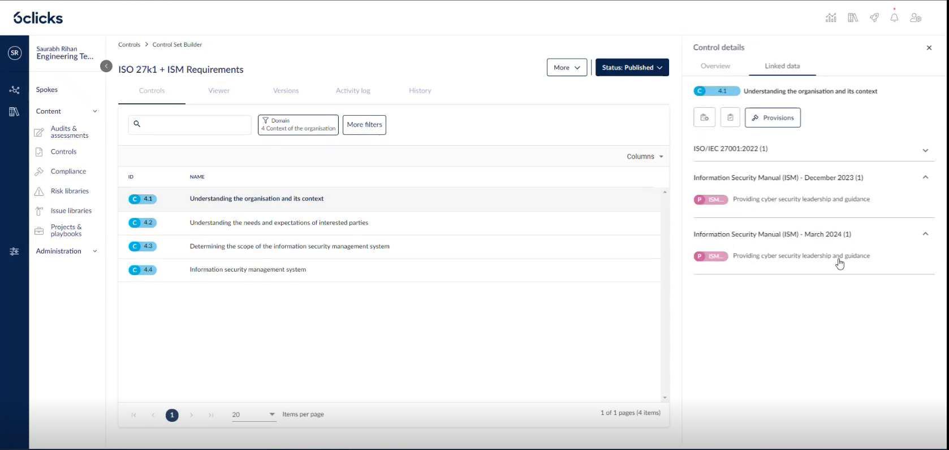Click the hub network icon in left rail

point(15,90)
